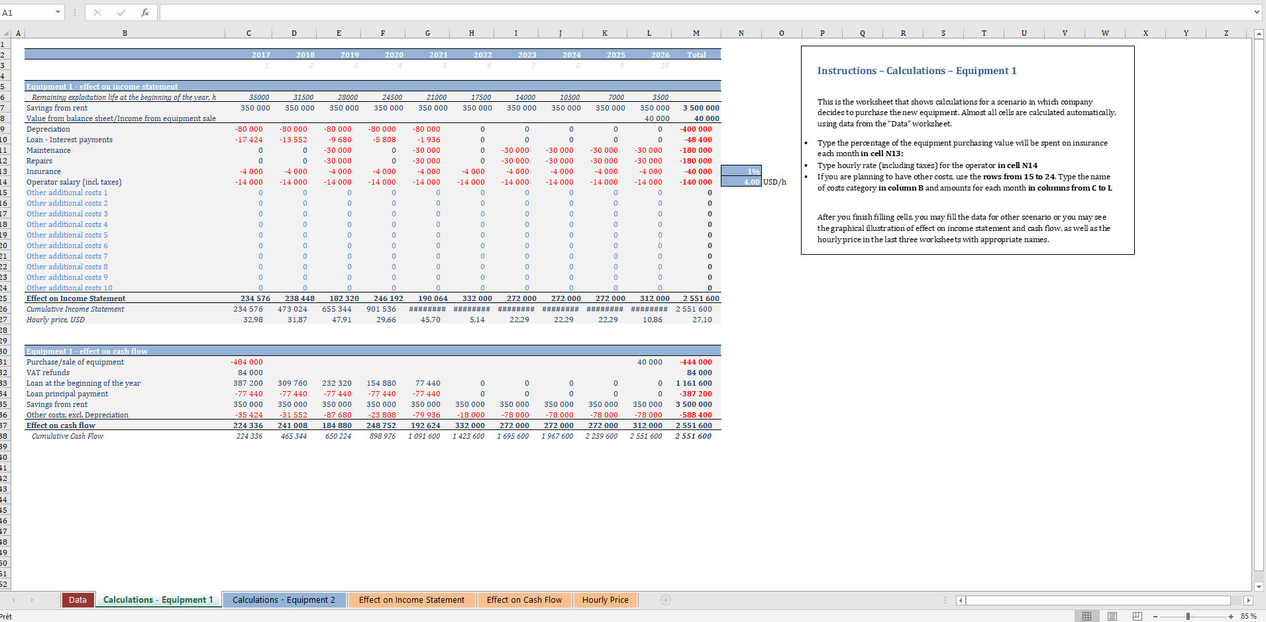Image resolution: width=1266 pixels, height=622 pixels.
Task: Click the vertical scrollbar up arrow
Action: pyautogui.click(x=1259, y=34)
